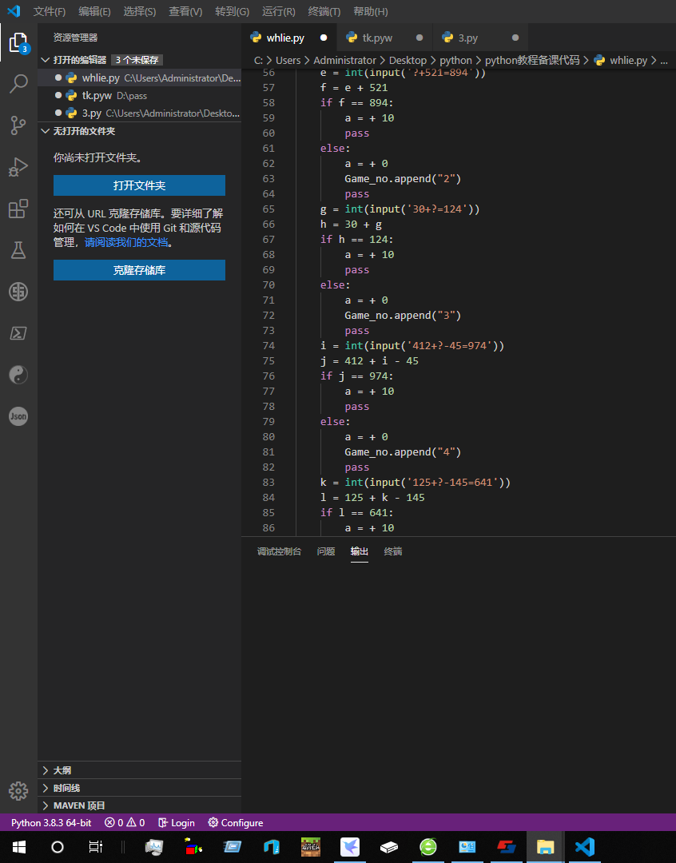
Task: Click the 克隆存储库 clone repository button
Action: (x=139, y=270)
